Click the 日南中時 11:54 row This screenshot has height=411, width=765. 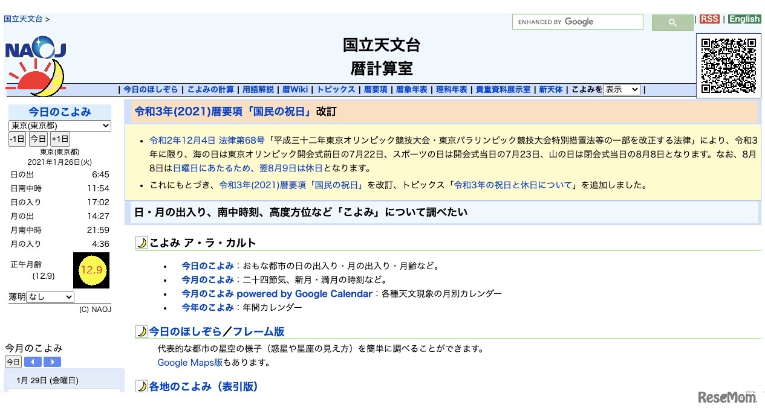click(x=60, y=188)
